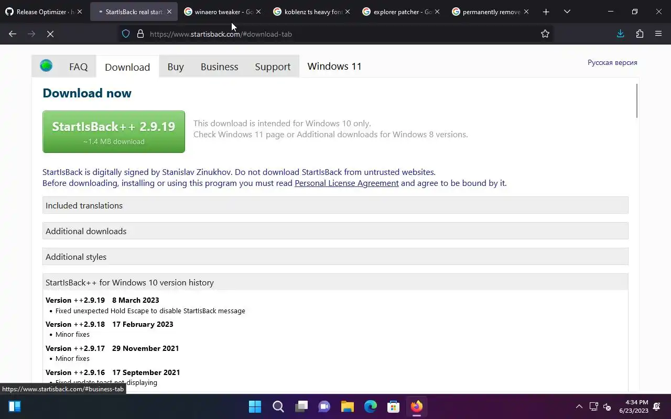Select the Download page tab
Screen dimensions: 671x419
(x=127, y=67)
